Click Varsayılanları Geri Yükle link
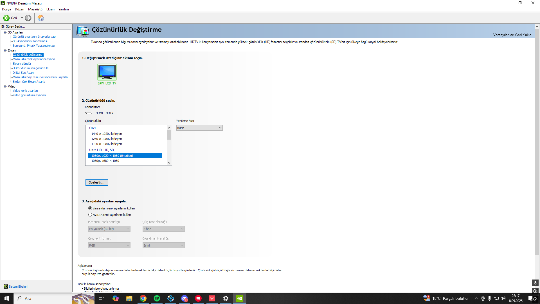This screenshot has height=304, width=540. (x=512, y=35)
